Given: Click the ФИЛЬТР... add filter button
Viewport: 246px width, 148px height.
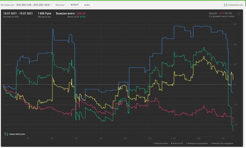Looking at the screenshot, I should click(73, 5).
